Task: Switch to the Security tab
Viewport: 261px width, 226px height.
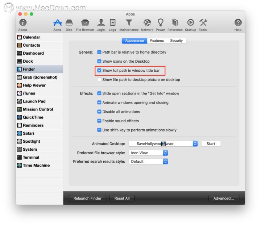Action: point(177,41)
